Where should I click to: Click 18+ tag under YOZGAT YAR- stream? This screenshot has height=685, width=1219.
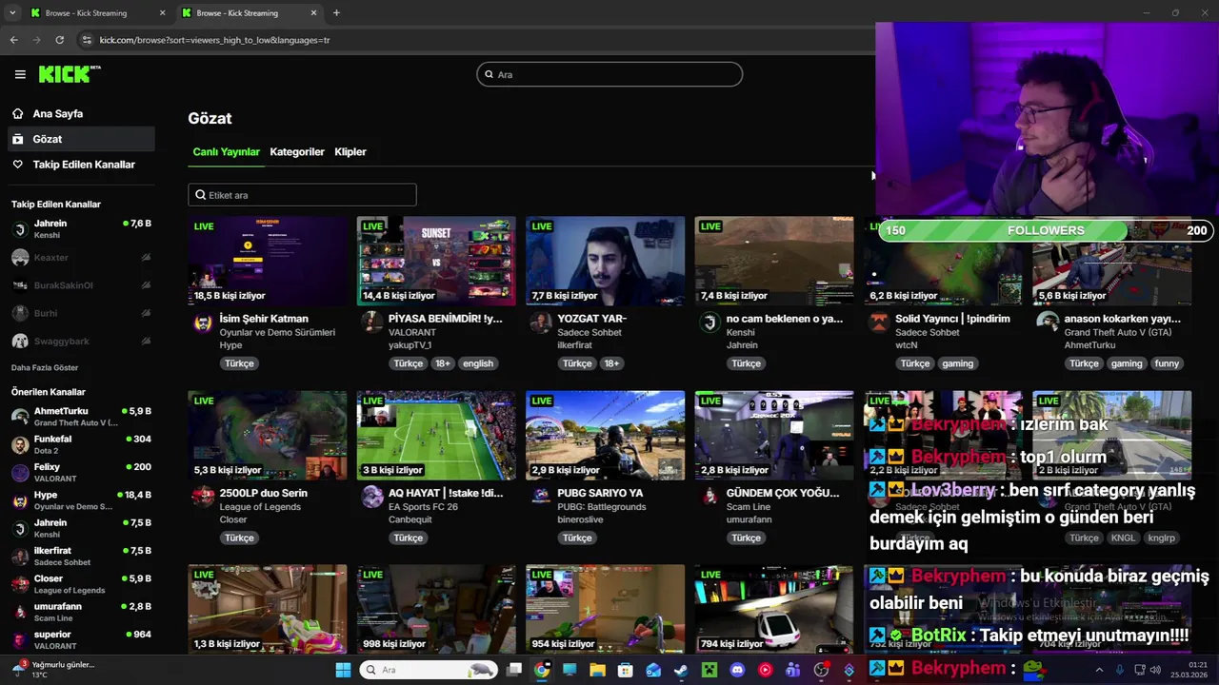coord(611,363)
